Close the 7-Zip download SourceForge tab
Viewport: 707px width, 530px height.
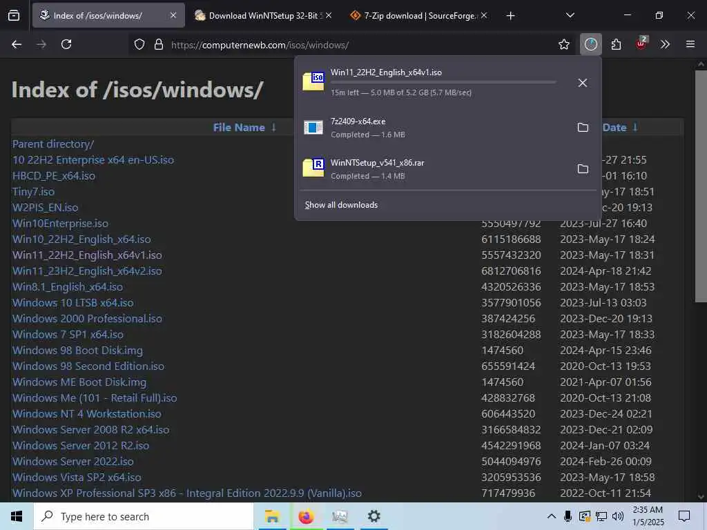484,15
